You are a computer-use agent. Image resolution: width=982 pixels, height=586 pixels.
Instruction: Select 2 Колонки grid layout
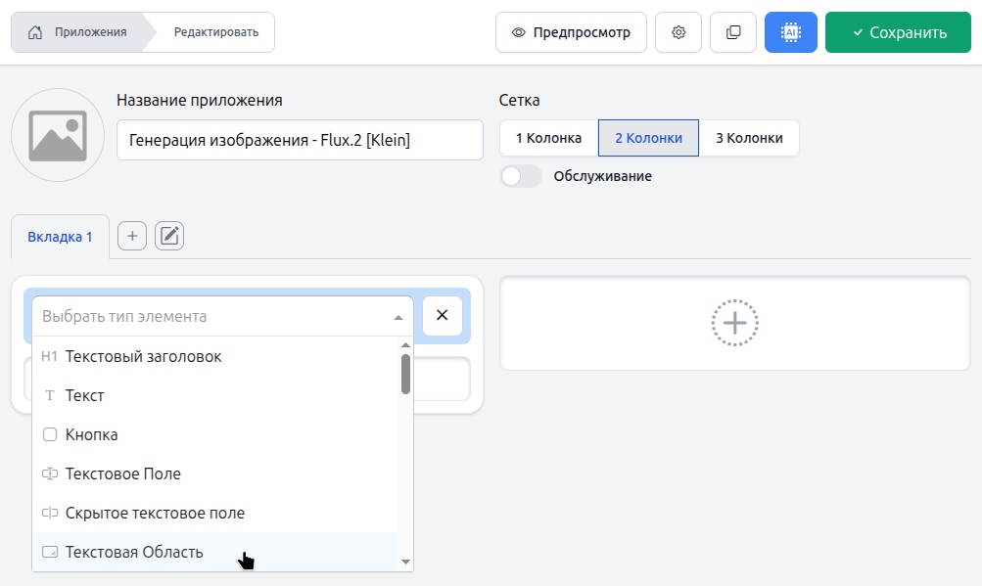pyautogui.click(x=648, y=138)
